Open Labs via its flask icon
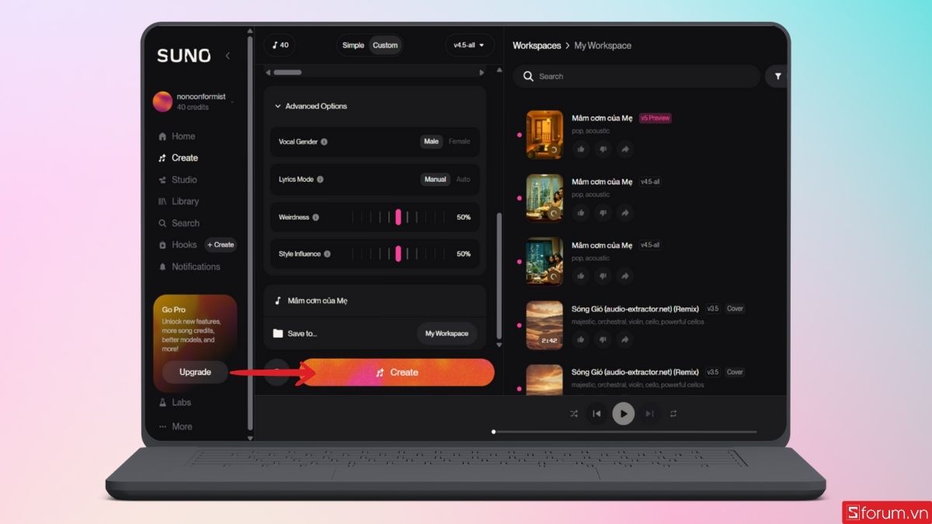The image size is (932, 524). (x=162, y=402)
